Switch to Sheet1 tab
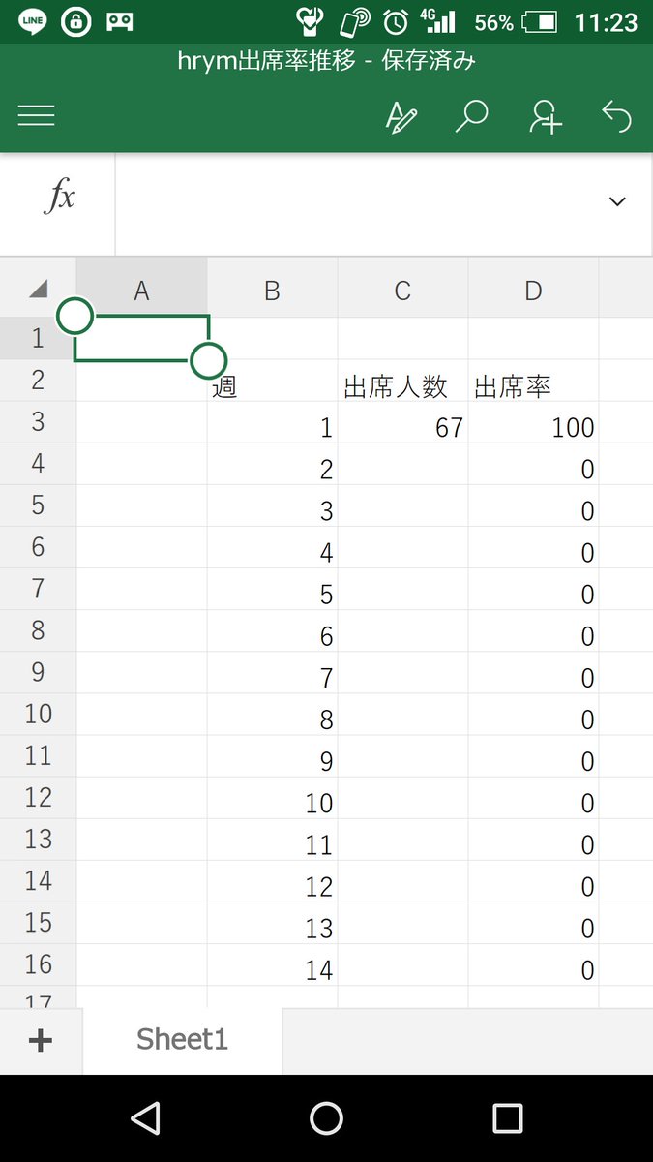 182,1040
